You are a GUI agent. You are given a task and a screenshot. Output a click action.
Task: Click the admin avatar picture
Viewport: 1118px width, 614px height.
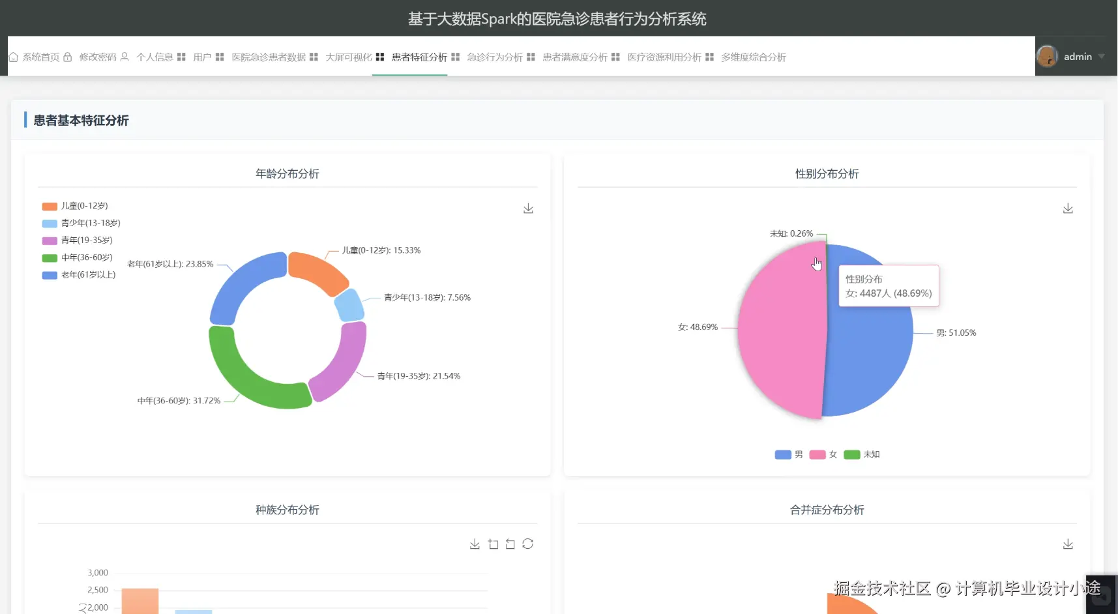tap(1047, 56)
